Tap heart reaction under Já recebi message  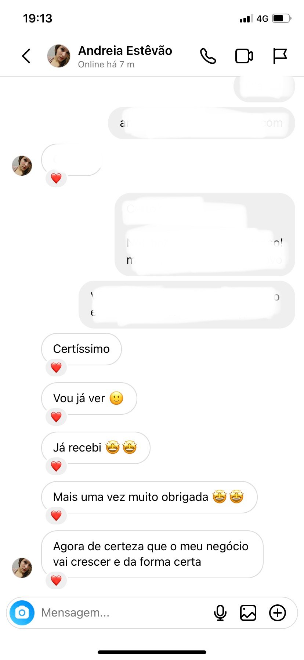coord(56,466)
